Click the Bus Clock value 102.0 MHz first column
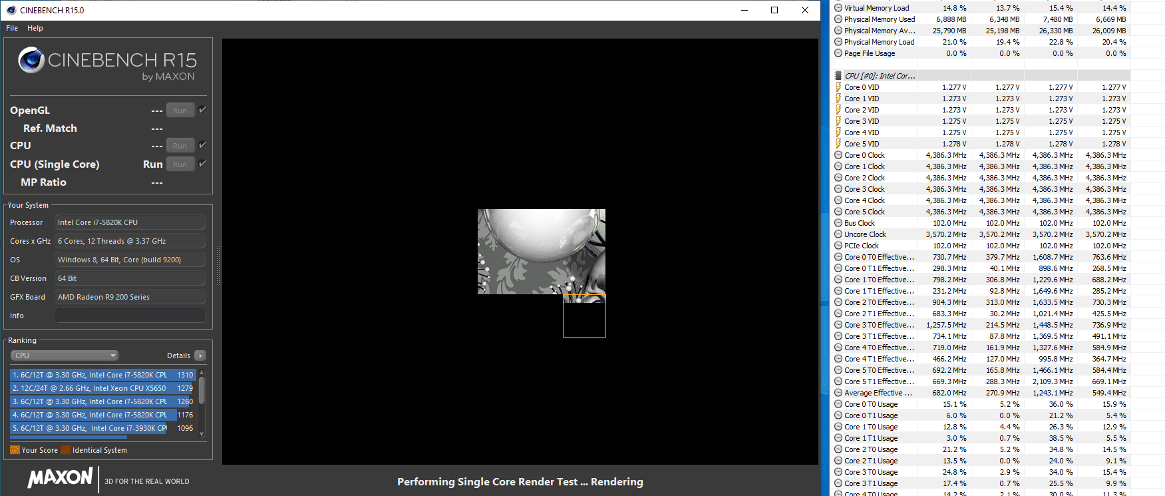The height and width of the screenshot is (496, 1165). click(949, 223)
